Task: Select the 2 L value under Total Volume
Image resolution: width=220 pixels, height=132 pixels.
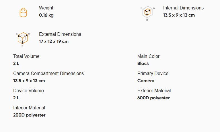Action: pos(16,64)
